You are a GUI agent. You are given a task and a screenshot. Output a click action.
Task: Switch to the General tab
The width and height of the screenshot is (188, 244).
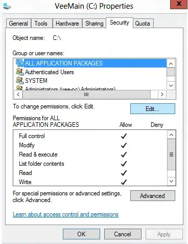18,24
